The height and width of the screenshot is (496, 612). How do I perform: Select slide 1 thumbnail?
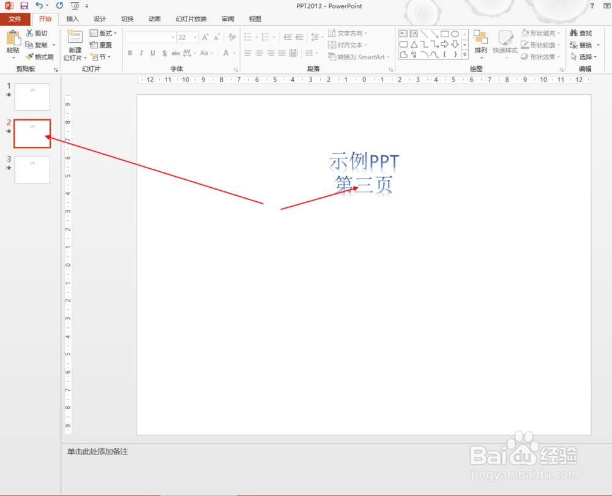(x=32, y=97)
